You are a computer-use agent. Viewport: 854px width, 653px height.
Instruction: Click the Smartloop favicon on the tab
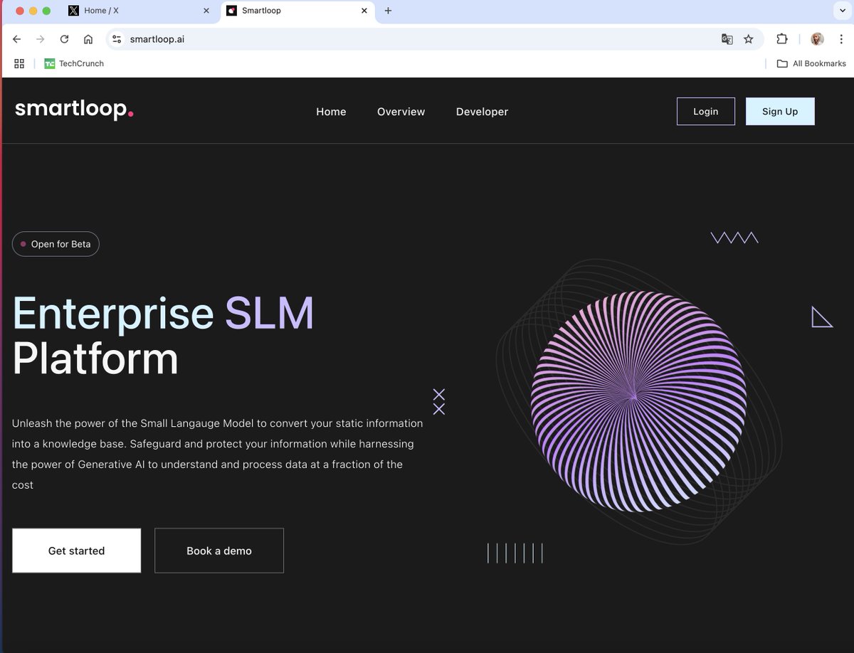[231, 11]
